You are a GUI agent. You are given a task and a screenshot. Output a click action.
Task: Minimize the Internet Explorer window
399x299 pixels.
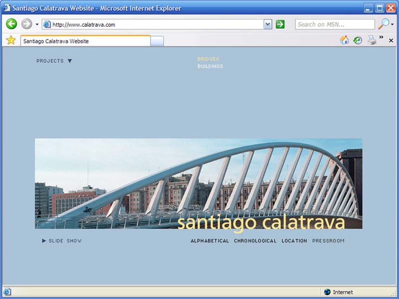(368, 8)
